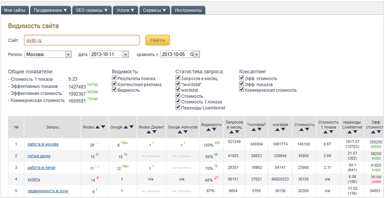Click the Найти search button

click(158, 40)
